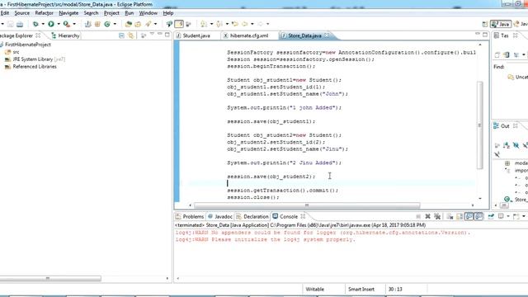This screenshot has height=297, width=528.
Task: Click the Open Type icon in toolbar
Action: click(x=129, y=24)
